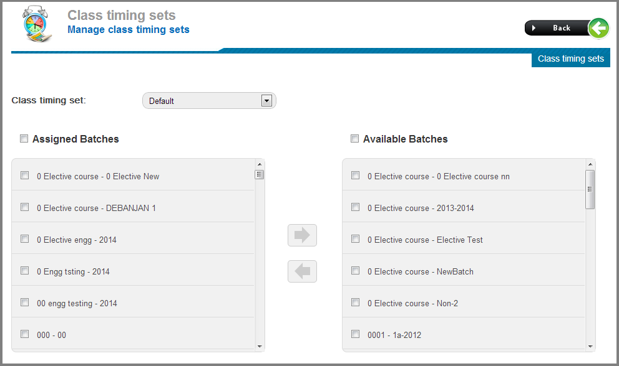Open the Class timing sets tab
619x366 pixels.
pyautogui.click(x=570, y=59)
